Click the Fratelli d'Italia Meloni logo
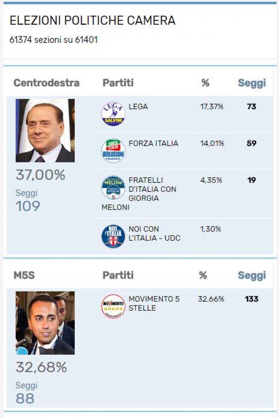The image size is (279, 418). (x=113, y=187)
